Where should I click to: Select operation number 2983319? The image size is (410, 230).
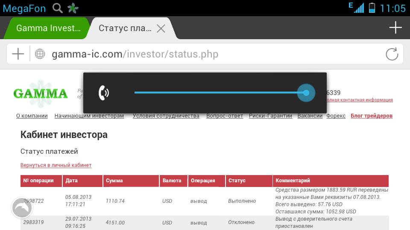point(33,222)
